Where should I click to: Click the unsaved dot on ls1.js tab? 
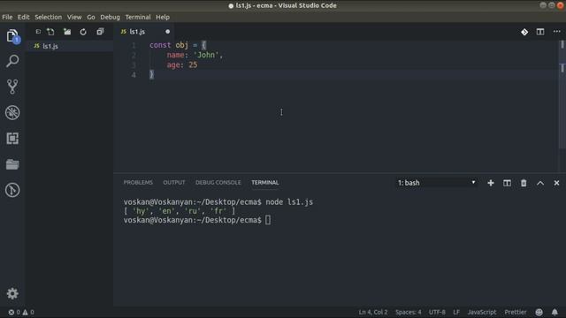coord(167,32)
